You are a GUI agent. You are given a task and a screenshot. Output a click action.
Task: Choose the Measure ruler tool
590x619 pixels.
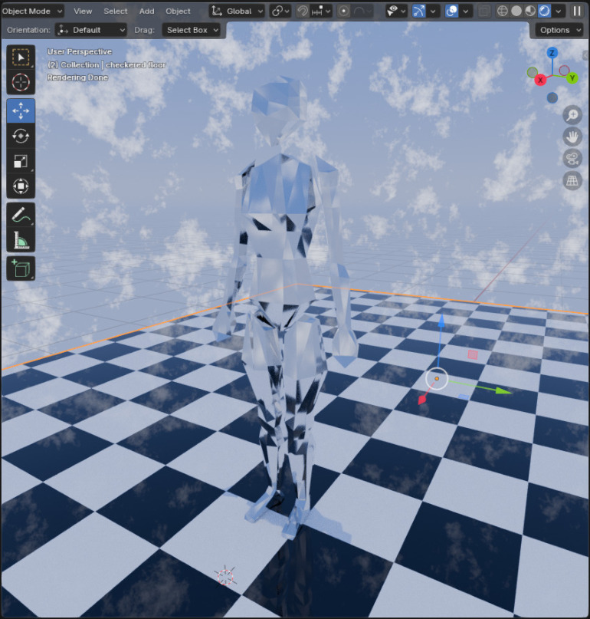point(21,239)
